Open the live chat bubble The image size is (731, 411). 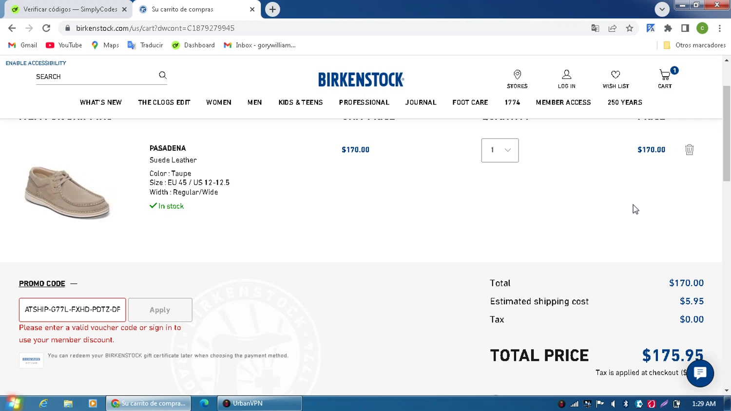(700, 373)
